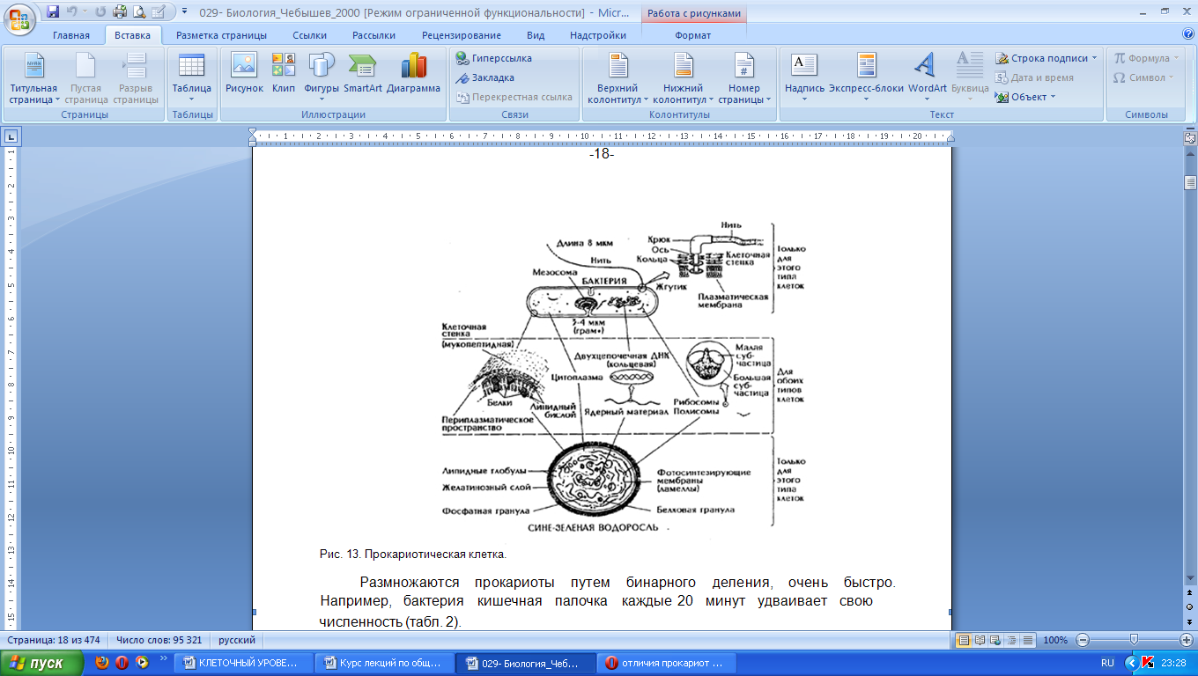Open Титульная страница cover page gallery
The height and width of the screenshot is (676, 1198).
point(33,77)
